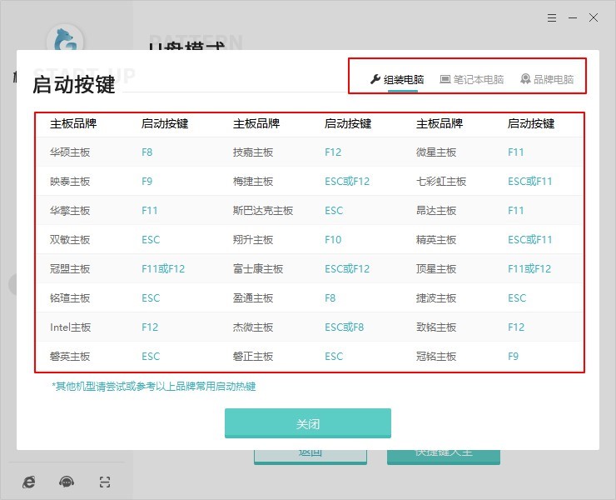Image resolution: width=616 pixels, height=500 pixels.
Task: Click the footnote about 其他机型 hotkeys
Action: 154,387
